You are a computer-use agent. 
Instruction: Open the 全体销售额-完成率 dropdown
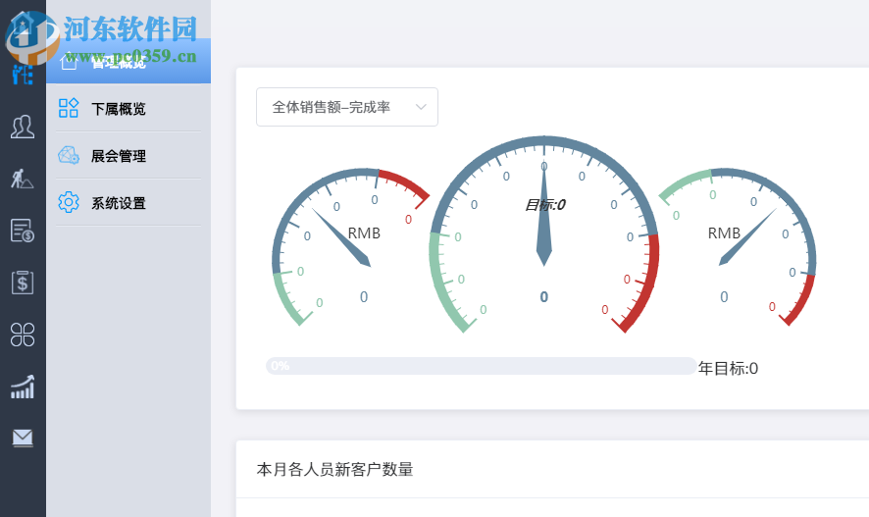[x=347, y=107]
